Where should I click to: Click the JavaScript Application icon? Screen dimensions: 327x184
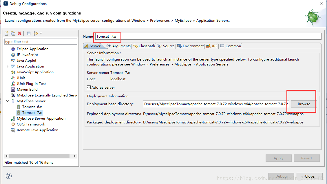[13, 72]
